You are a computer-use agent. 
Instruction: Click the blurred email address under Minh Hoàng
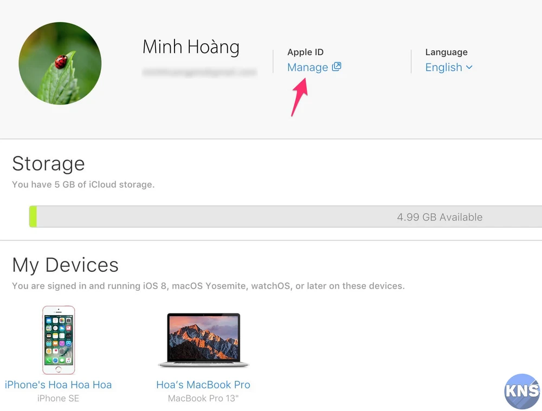199,71
